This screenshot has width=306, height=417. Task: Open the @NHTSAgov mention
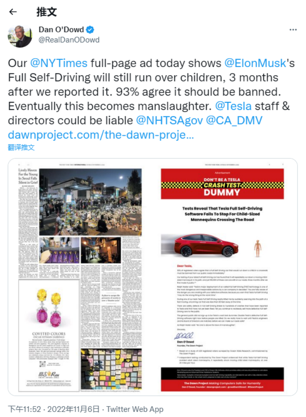169,121
